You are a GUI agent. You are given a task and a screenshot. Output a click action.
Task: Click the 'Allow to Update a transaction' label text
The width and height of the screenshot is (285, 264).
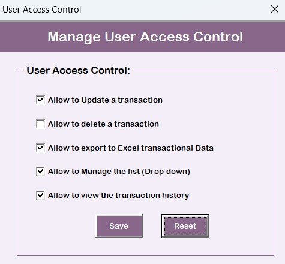click(x=105, y=100)
